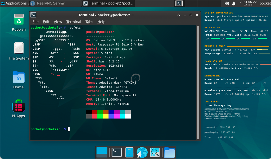Screen dimensions: 271x159
Task: Open the File System desktop icon
Action: point(19,48)
